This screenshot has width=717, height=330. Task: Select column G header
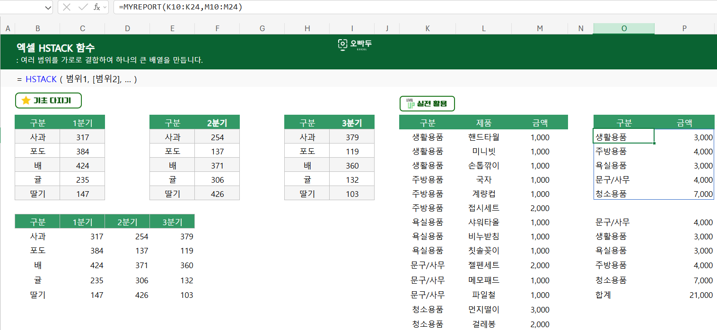(x=262, y=29)
